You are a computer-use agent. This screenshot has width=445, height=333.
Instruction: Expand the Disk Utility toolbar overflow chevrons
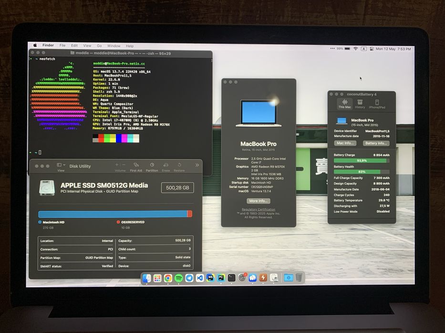click(197, 165)
